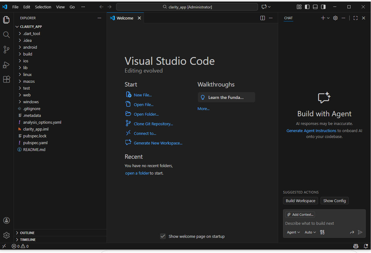Expand the OUTLINE section
This screenshot has width=371, height=253.
pos(27,233)
